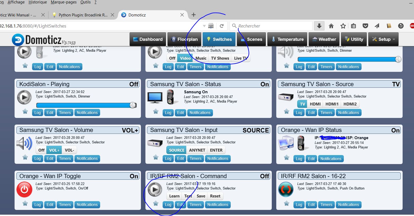Open the Utility tab
Image resolution: width=414 pixels, height=216 pixels.
click(354, 39)
